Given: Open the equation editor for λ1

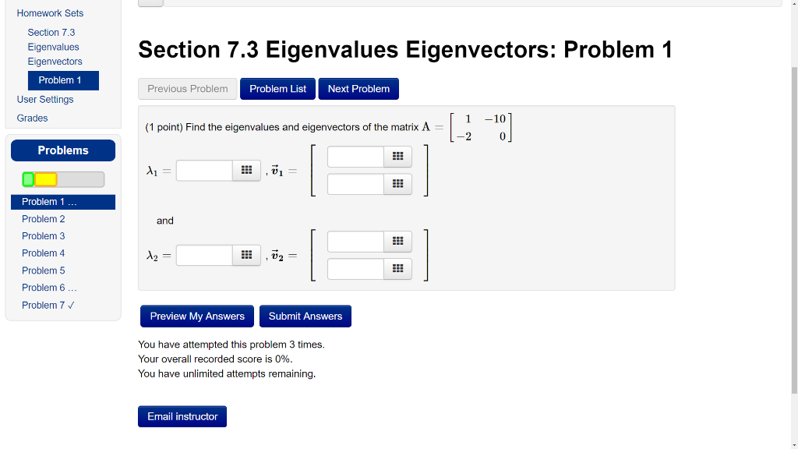Looking at the screenshot, I should tap(246, 170).
